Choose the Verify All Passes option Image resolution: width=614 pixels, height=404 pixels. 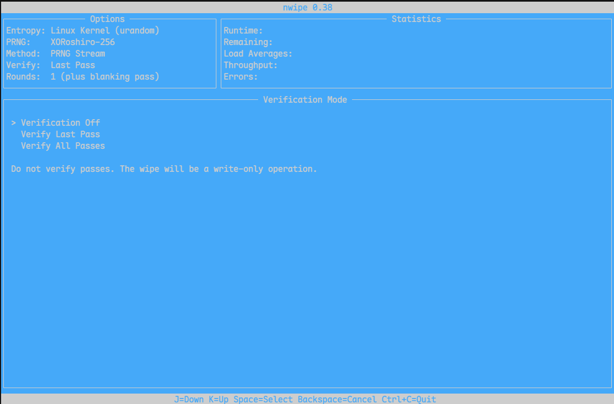click(63, 146)
